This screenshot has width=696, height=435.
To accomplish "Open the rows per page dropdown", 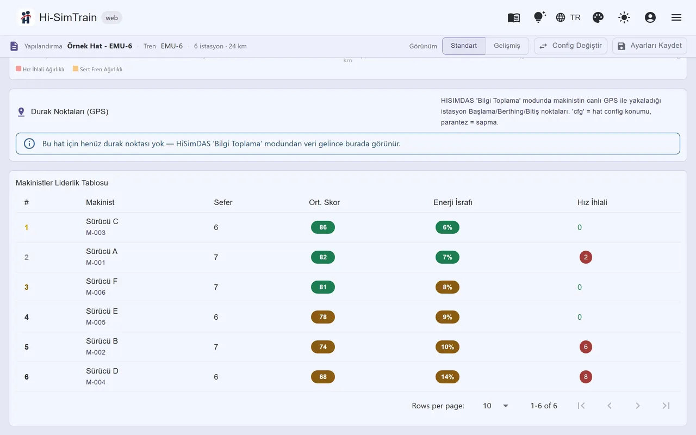I will pyautogui.click(x=496, y=406).
